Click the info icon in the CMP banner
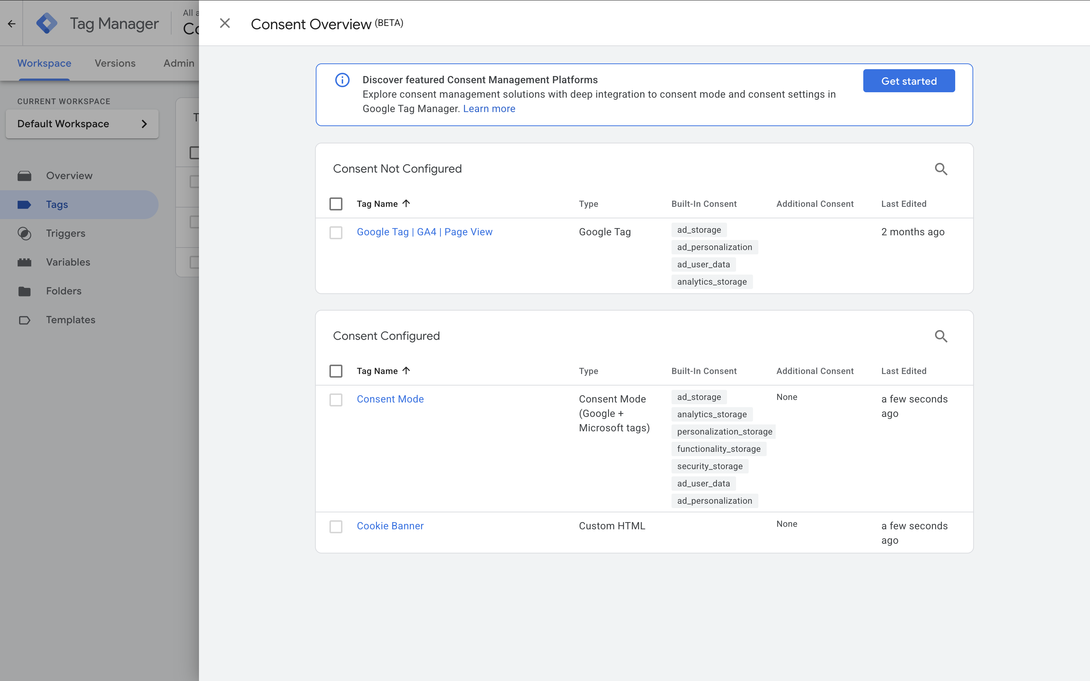Viewport: 1090px width, 681px height. (342, 80)
